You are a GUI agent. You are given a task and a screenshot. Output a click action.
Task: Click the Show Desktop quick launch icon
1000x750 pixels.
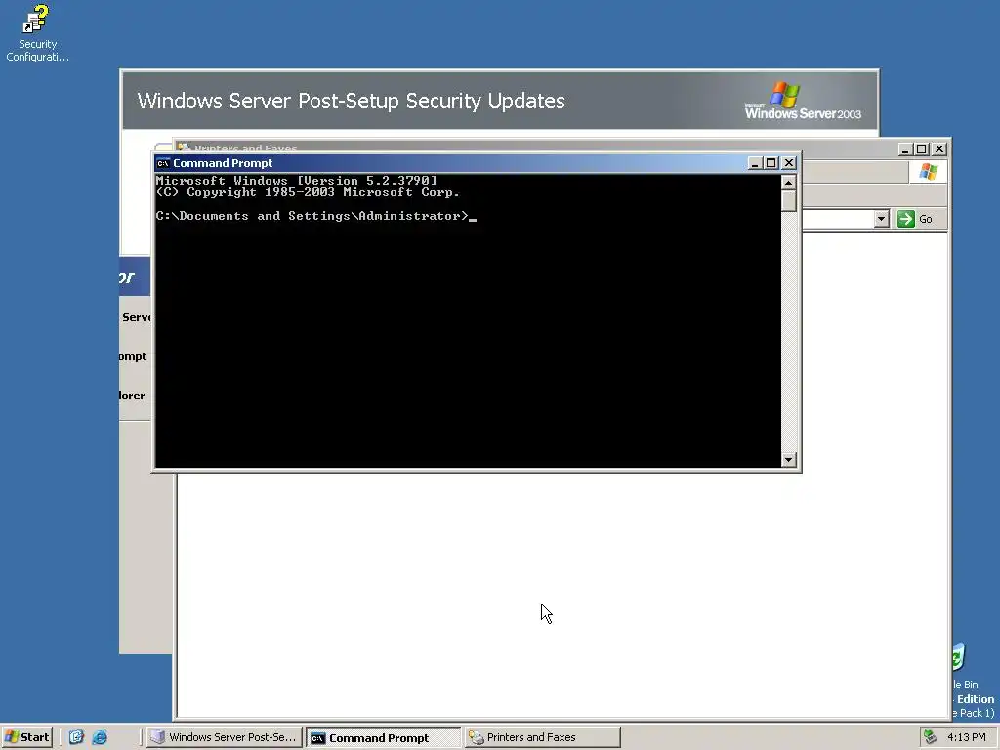click(x=76, y=737)
